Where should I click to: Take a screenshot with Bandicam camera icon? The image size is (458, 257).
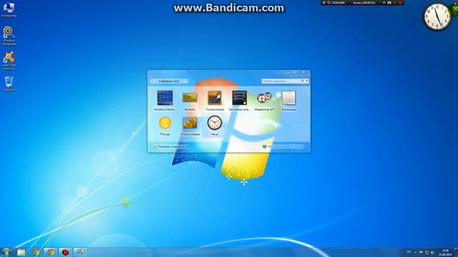(389, 3)
